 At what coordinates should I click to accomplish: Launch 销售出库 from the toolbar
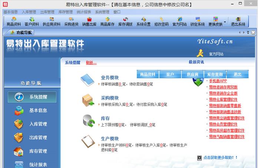[89, 21]
